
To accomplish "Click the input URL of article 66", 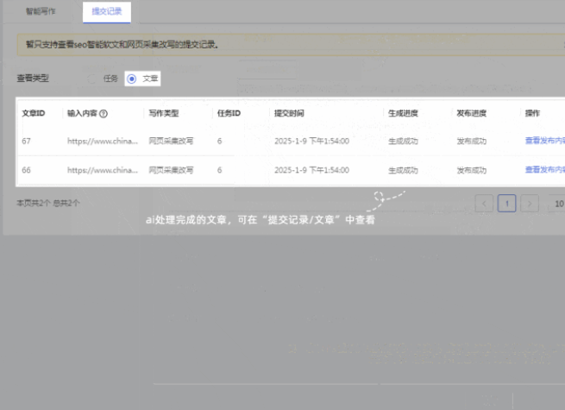I will click(x=102, y=170).
